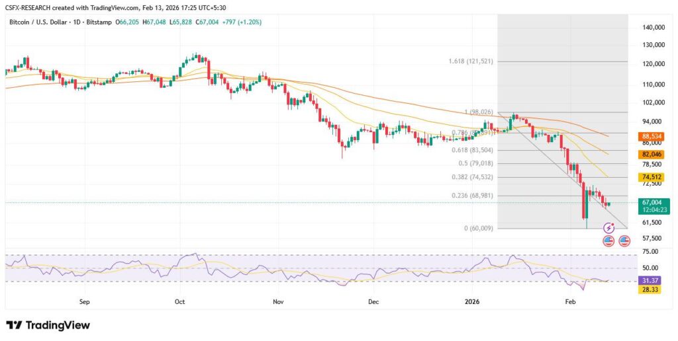678x341 pixels.
Task: Click the Feb label on time axis
Action: tap(570, 301)
